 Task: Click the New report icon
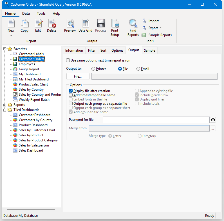point(11,23)
